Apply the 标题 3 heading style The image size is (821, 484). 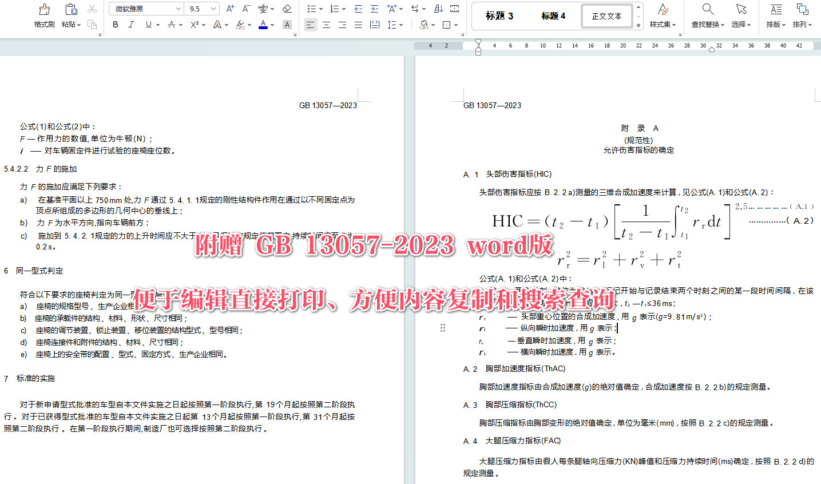tap(498, 15)
